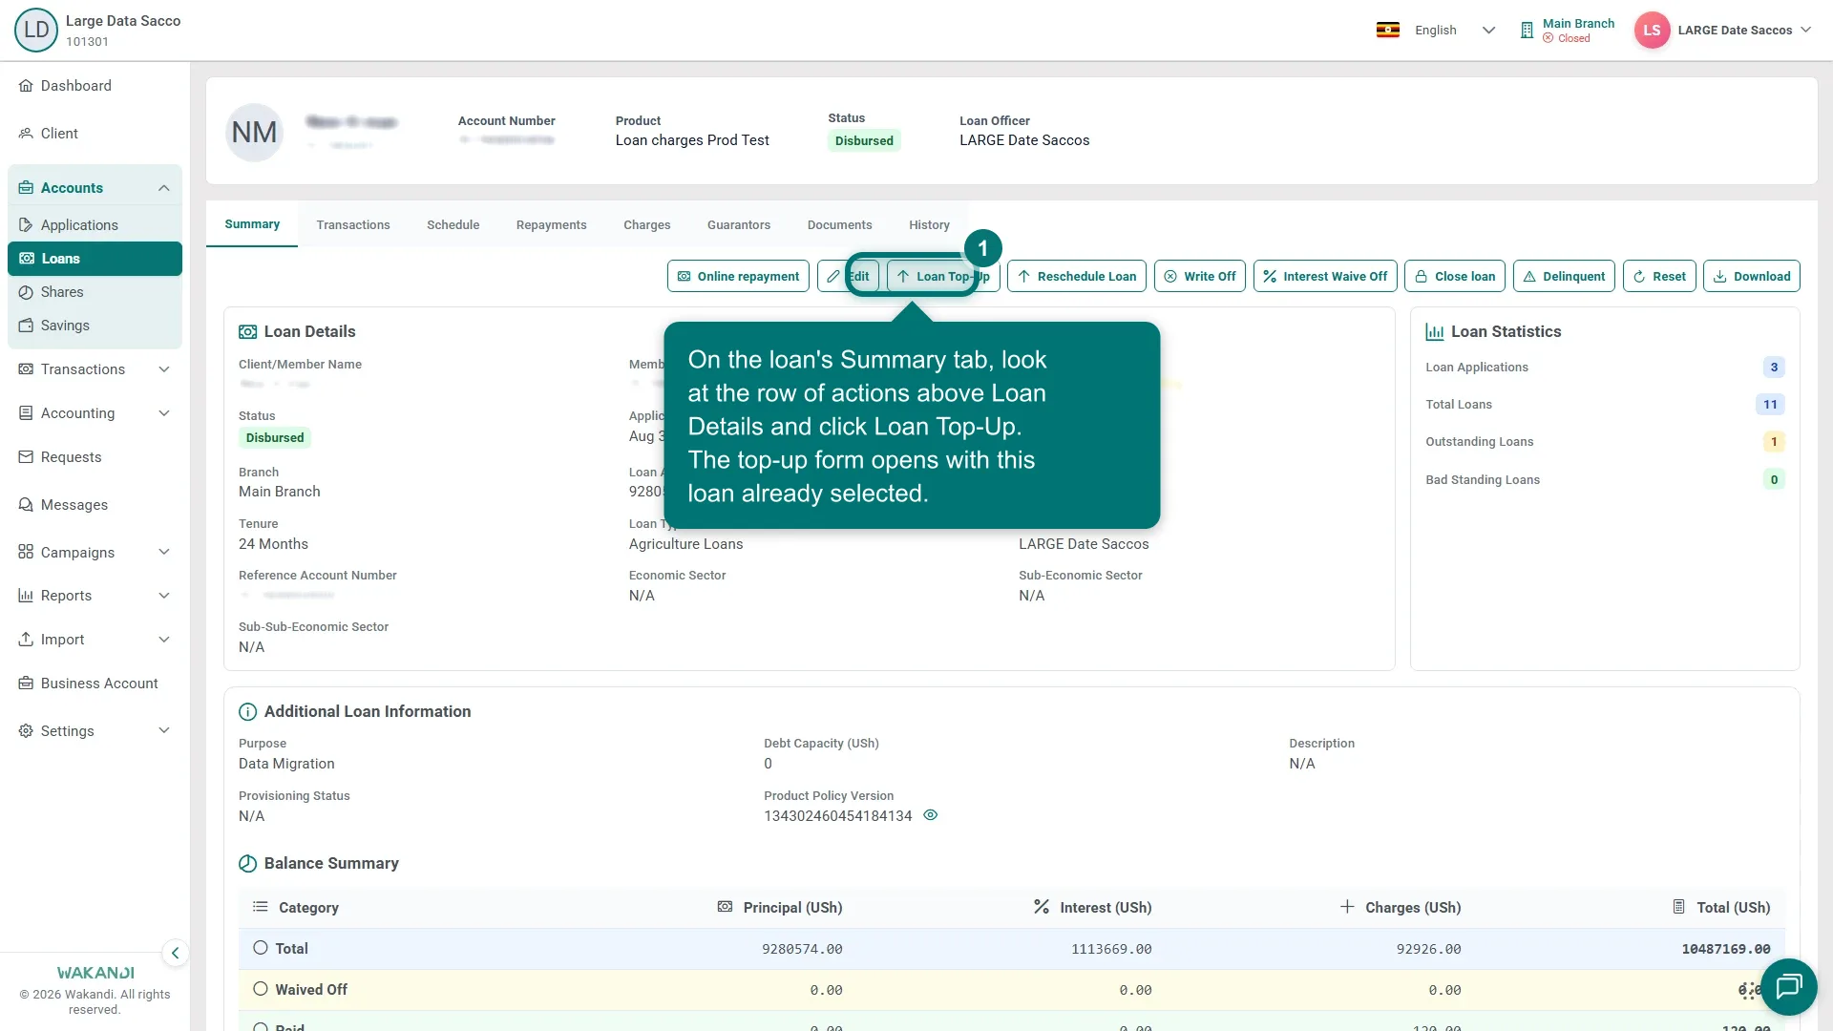The width and height of the screenshot is (1833, 1031).
Task: Click the Interest Waive Off button
Action: pos(1325,277)
